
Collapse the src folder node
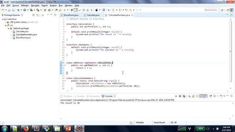(6, 25)
